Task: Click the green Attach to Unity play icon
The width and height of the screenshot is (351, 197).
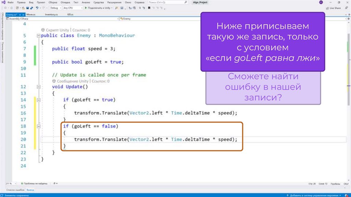Action: (86, 8)
